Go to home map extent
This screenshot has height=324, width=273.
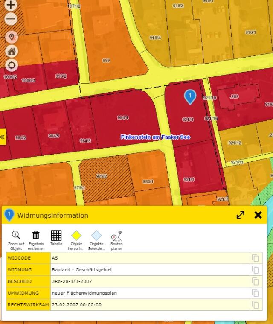pos(12,51)
